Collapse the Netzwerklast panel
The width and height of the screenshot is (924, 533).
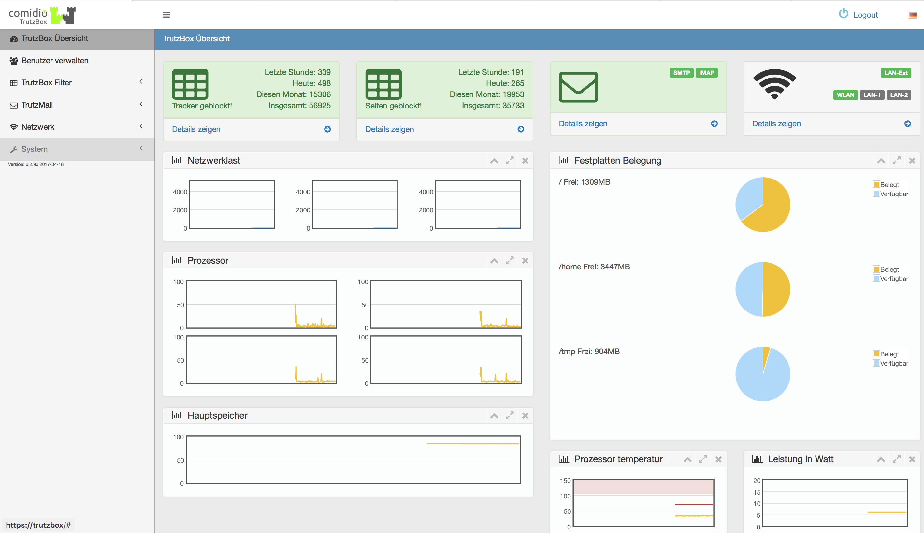tap(494, 161)
